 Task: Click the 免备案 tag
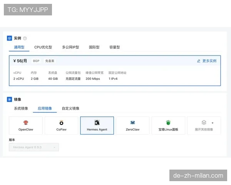(x=50, y=61)
